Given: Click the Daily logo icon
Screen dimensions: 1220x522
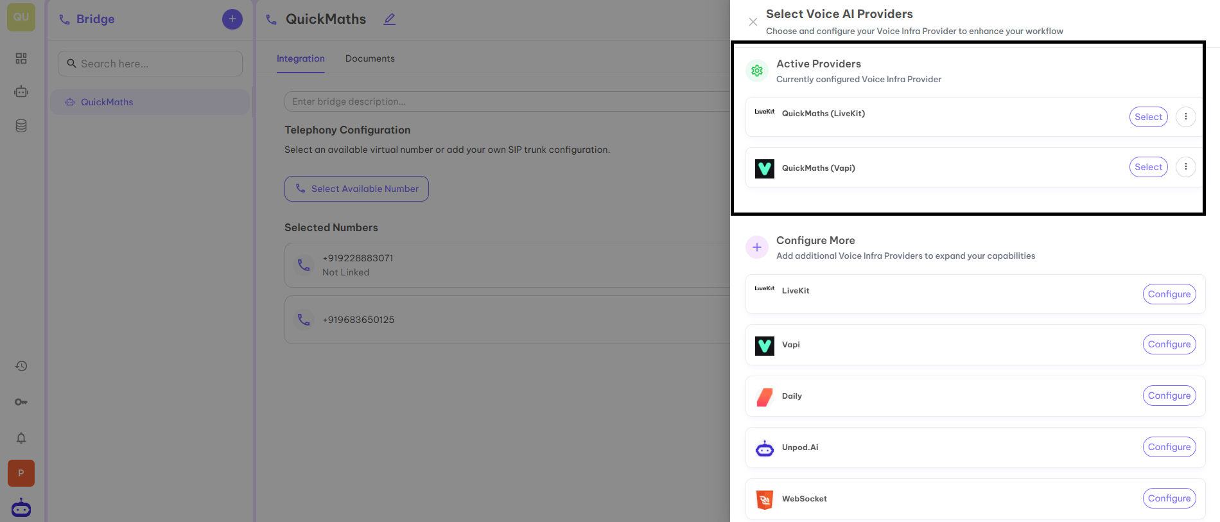Looking at the screenshot, I should click(x=765, y=397).
